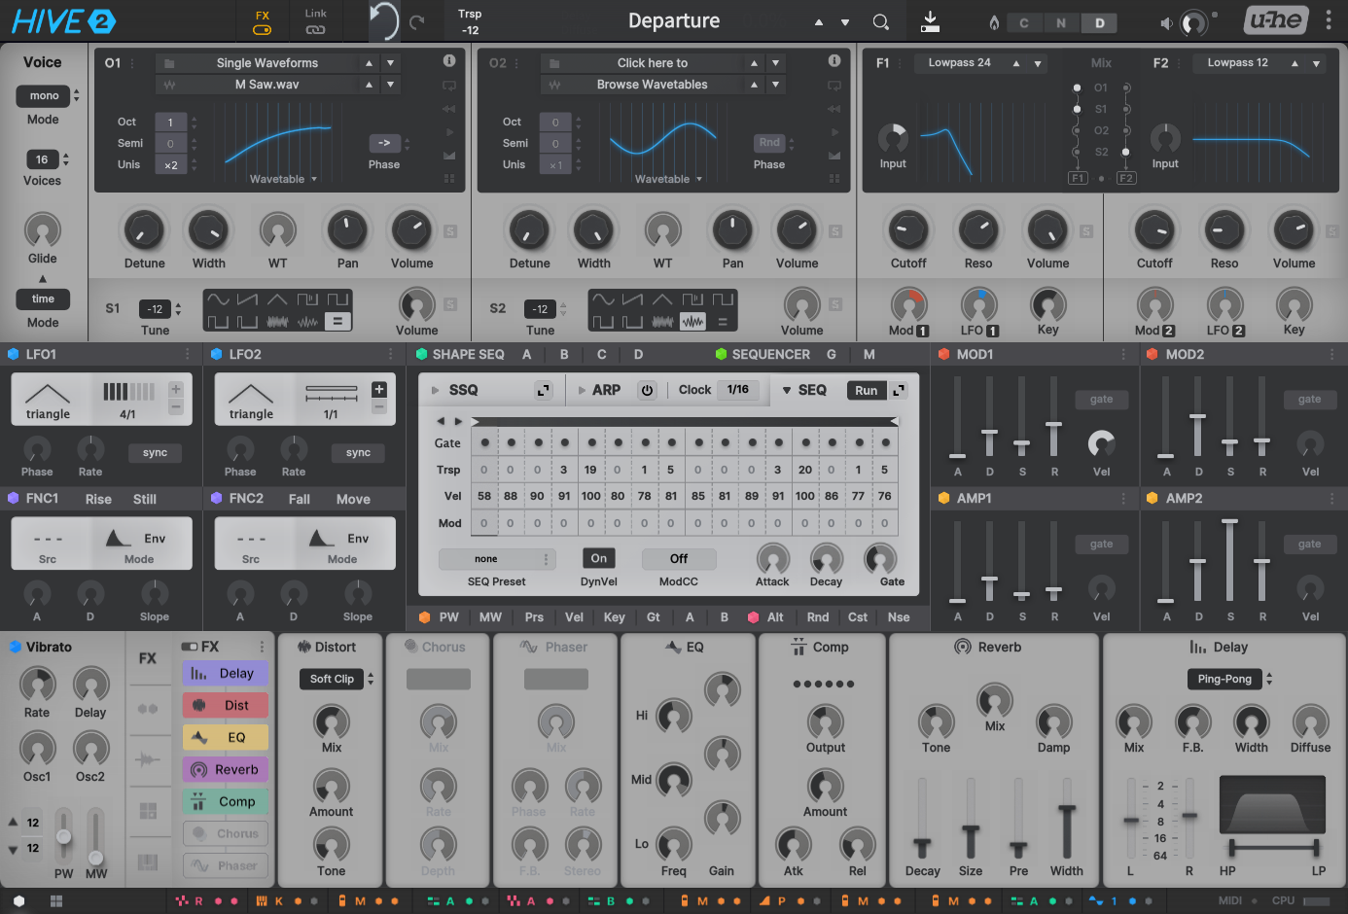Toggle ModCC Off button
Image resolution: width=1348 pixels, height=914 pixels.
click(x=679, y=559)
